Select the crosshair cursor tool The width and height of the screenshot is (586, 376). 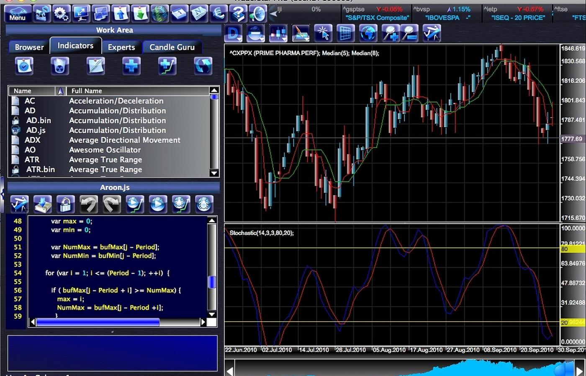323,33
